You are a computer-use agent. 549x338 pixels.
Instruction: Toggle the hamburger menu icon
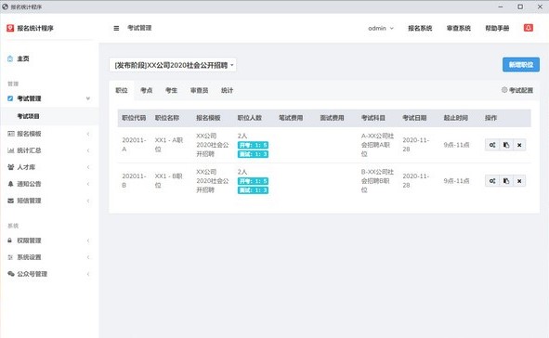click(116, 28)
